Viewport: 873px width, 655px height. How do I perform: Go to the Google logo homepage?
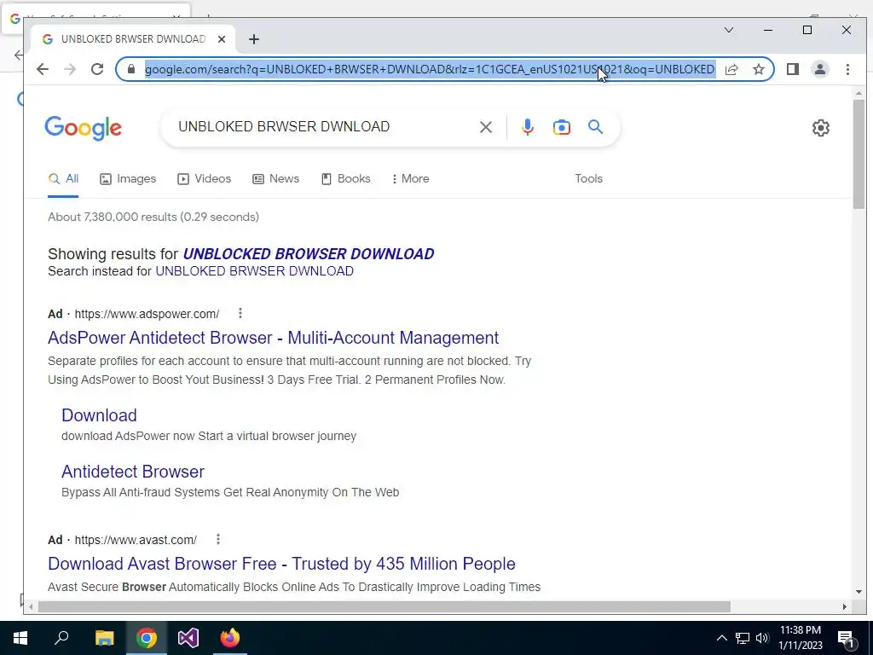tap(83, 128)
